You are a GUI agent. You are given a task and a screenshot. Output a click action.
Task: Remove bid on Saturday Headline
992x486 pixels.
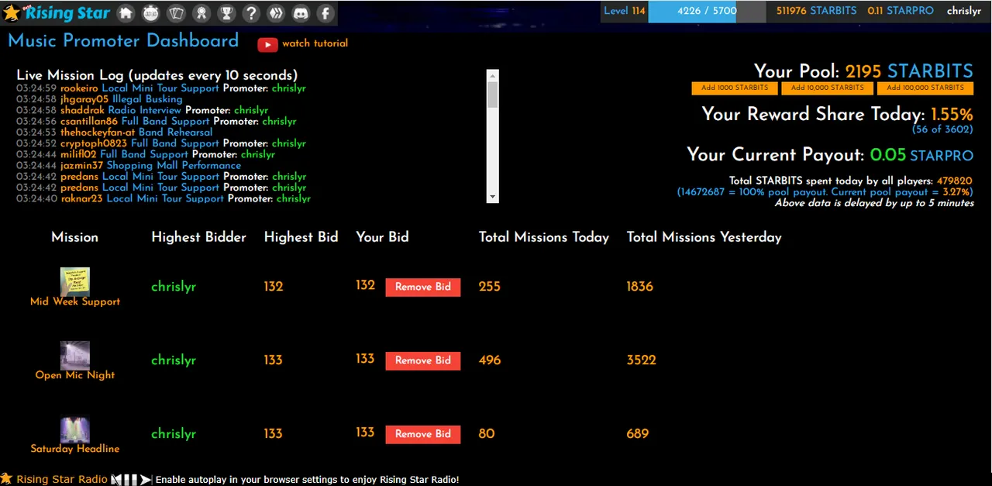423,434
